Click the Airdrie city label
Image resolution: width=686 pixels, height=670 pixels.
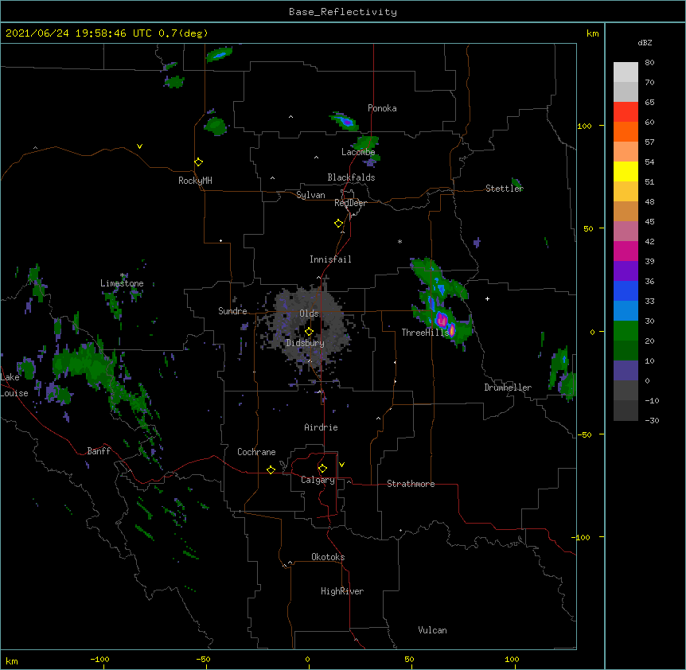[322, 427]
